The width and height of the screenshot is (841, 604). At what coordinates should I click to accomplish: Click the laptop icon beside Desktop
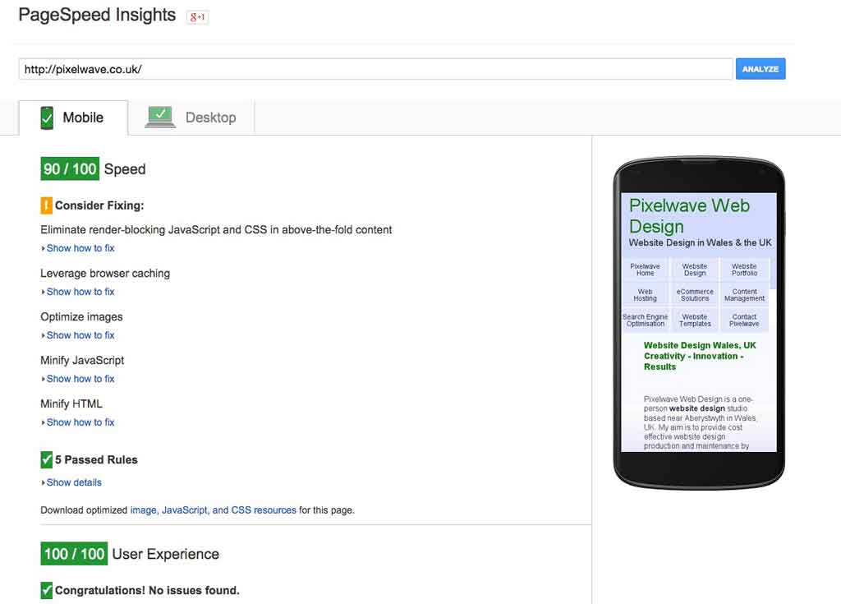[160, 117]
